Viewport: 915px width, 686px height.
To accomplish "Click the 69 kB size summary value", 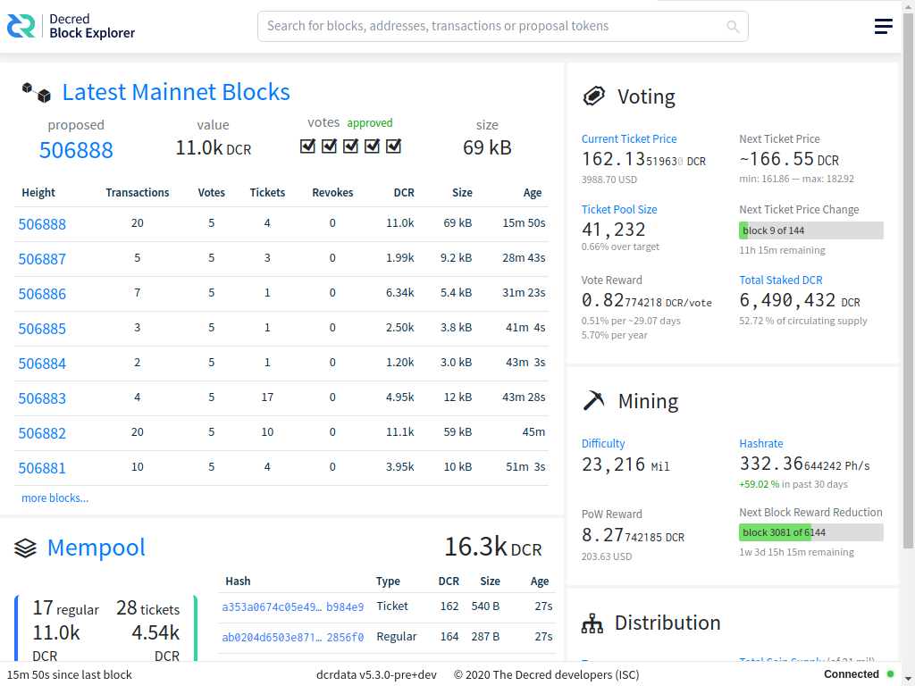I will [487, 147].
